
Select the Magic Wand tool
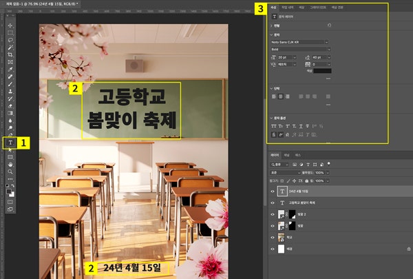click(x=10, y=48)
